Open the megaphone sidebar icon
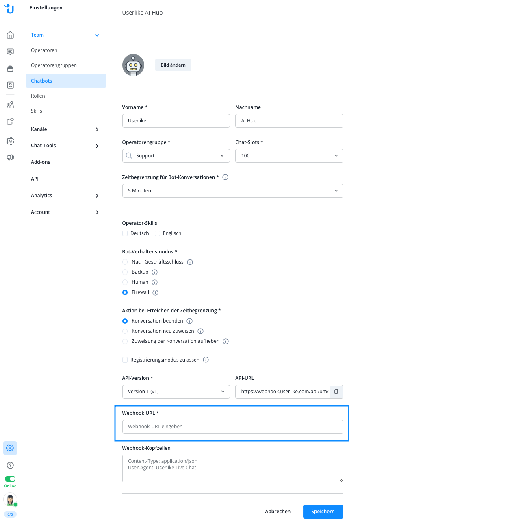 [10, 158]
